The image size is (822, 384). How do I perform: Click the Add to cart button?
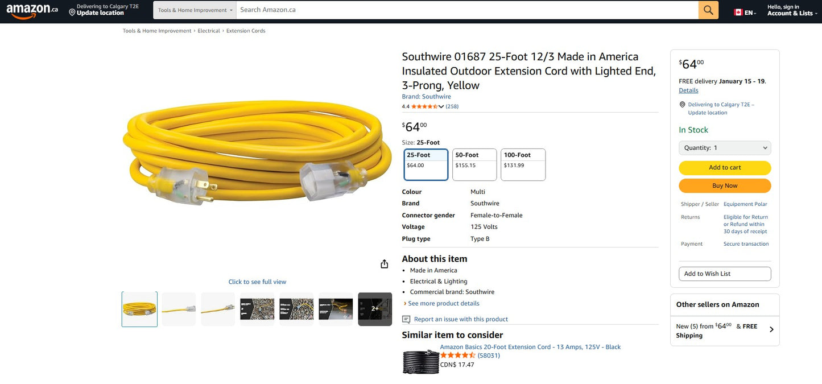724,168
